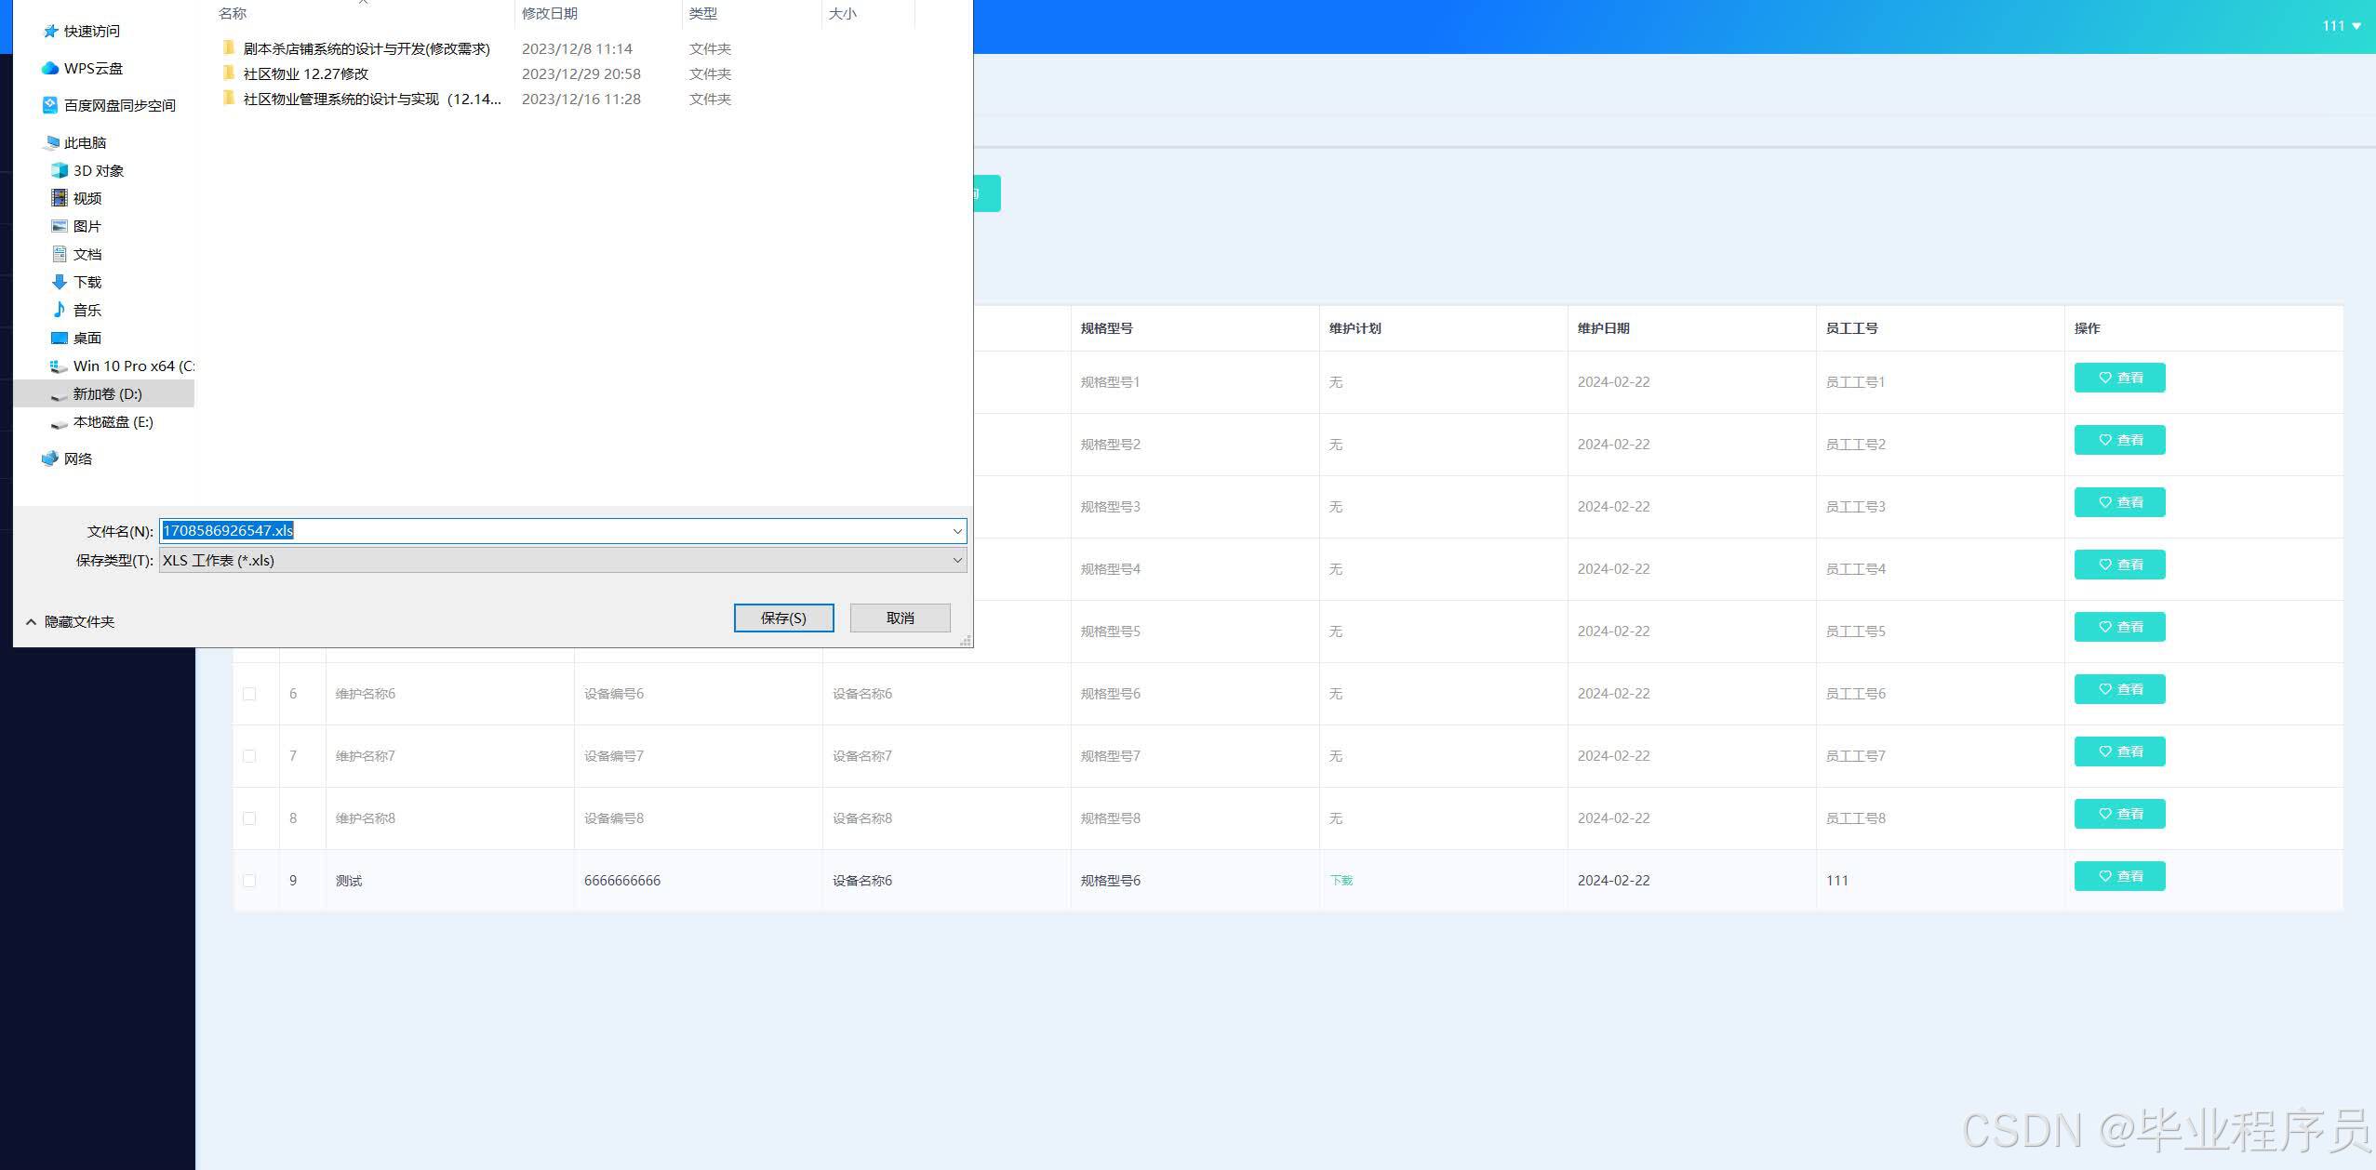This screenshot has height=1170, width=2376.
Task: Tick the checkbox for row 8
Action: (x=249, y=818)
